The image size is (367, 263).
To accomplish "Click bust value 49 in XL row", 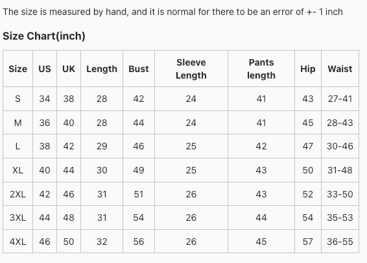I will tap(139, 170).
